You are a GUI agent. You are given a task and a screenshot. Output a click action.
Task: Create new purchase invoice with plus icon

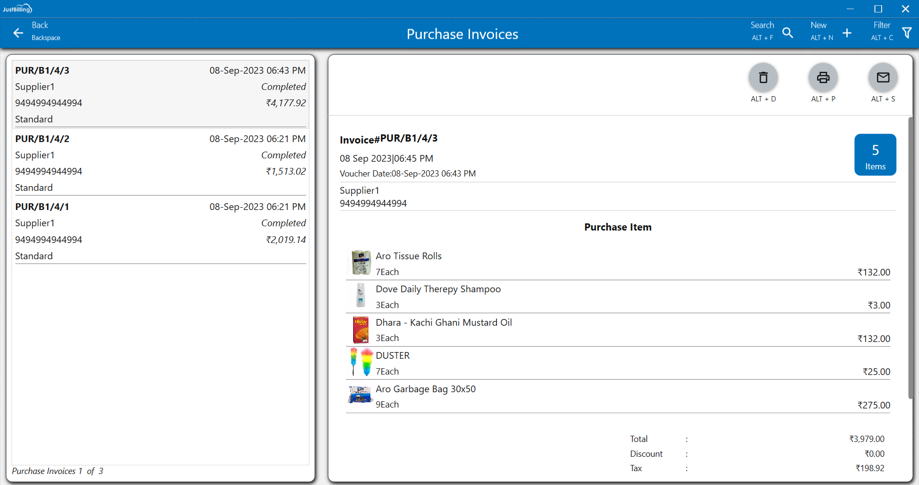pos(847,33)
